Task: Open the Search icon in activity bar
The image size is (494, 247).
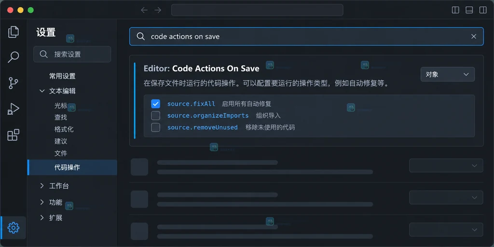Action: pos(13,57)
